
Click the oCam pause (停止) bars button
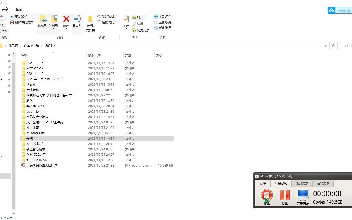[285, 195]
